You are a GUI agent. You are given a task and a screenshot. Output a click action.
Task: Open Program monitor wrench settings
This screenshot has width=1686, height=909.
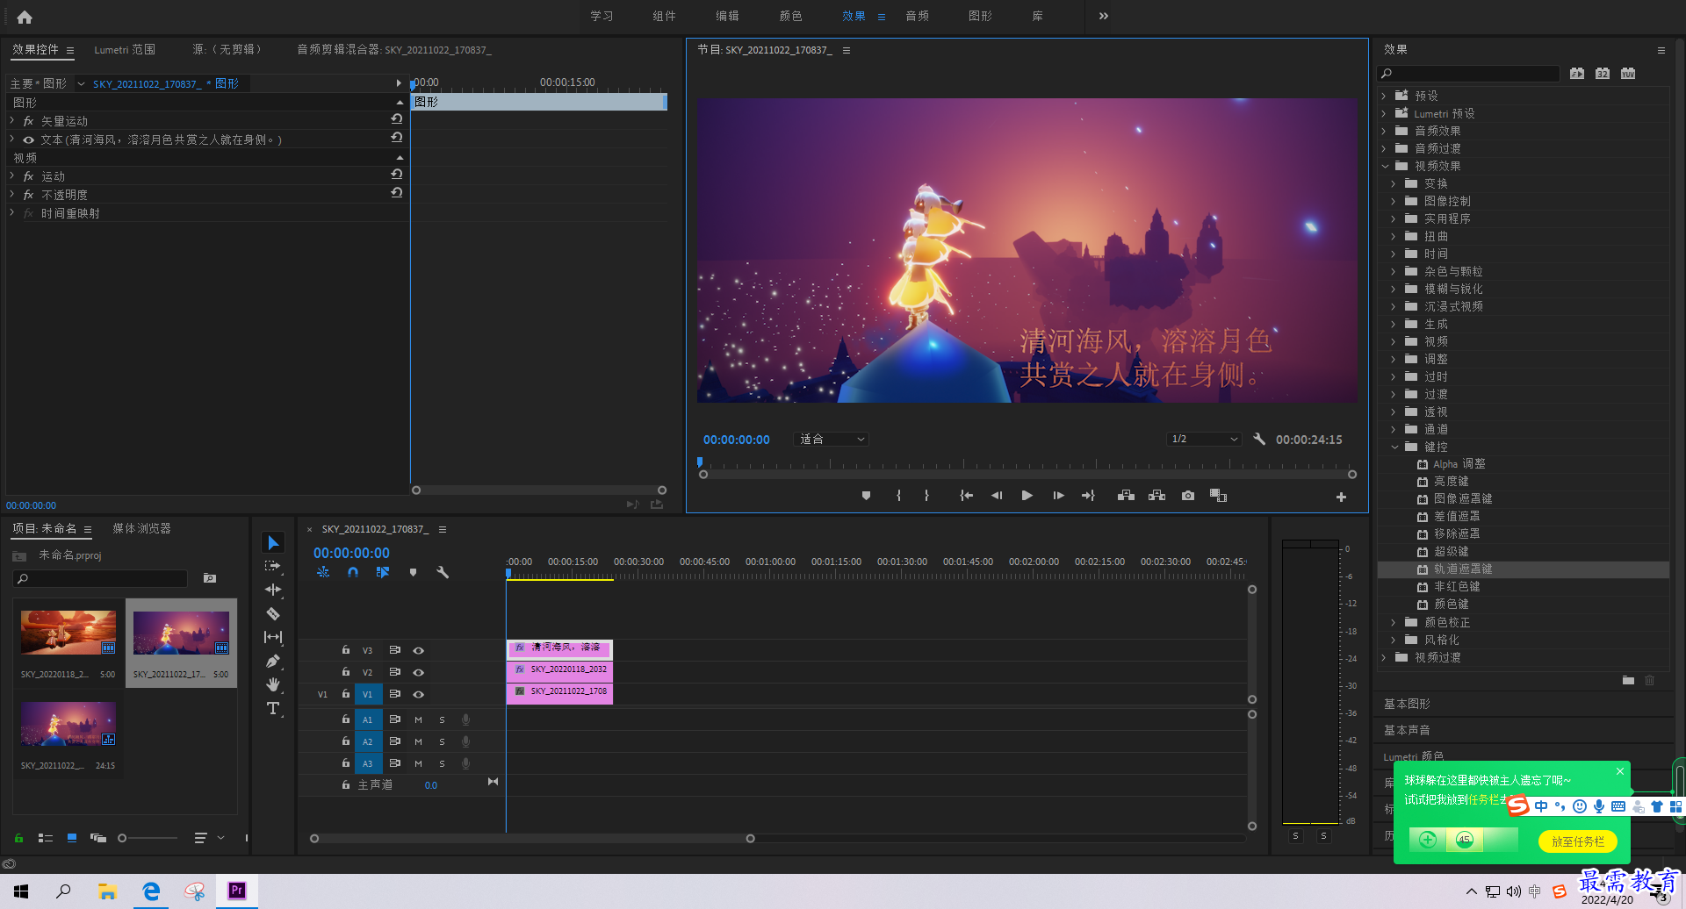click(x=1259, y=439)
